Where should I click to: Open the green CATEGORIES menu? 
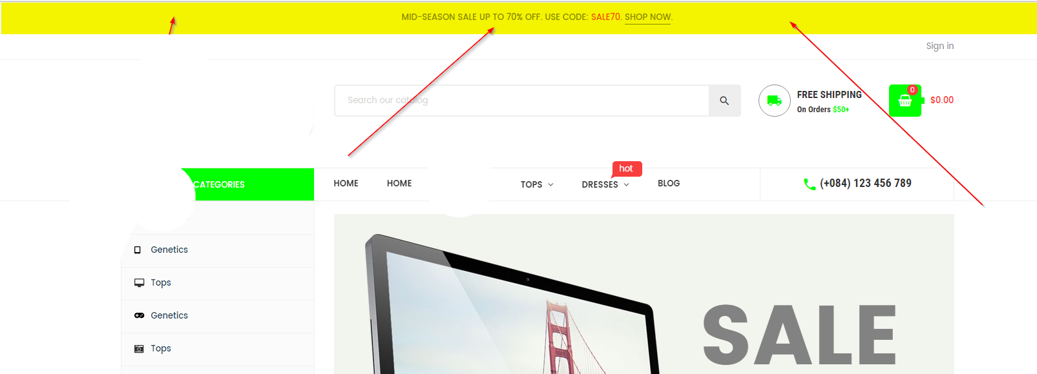pos(217,184)
